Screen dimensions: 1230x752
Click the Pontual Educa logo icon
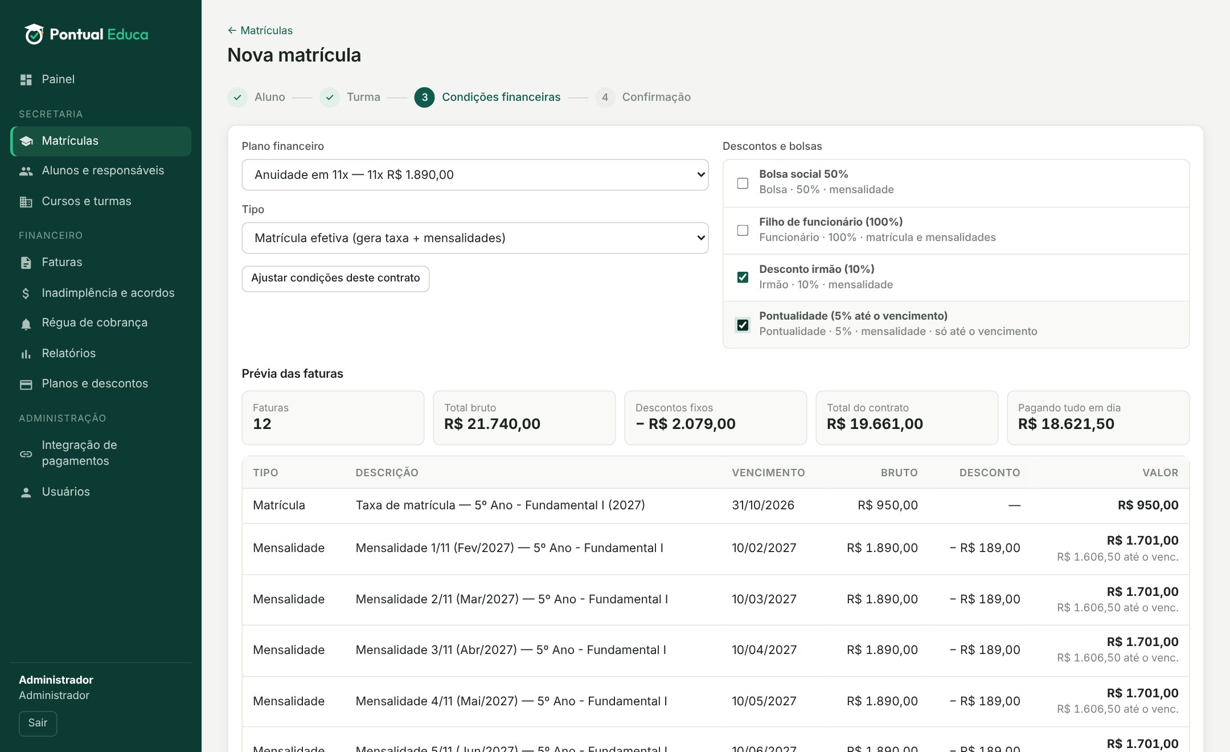(x=34, y=34)
